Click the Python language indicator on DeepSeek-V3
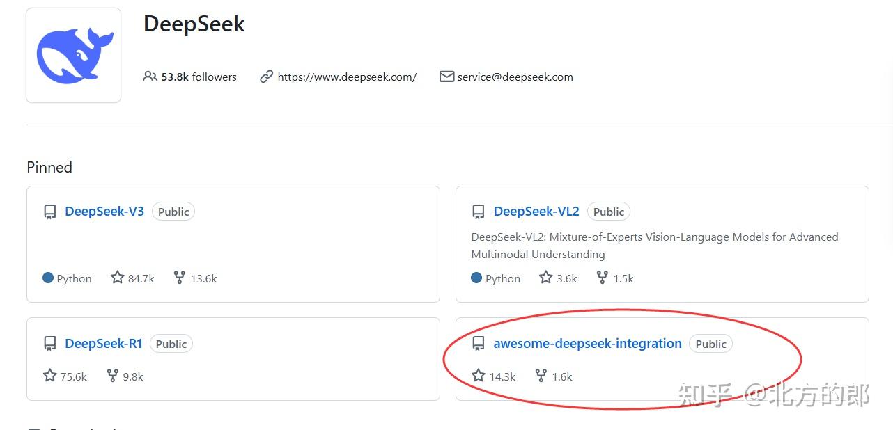Screen dimensions: 893x430 [x=67, y=278]
